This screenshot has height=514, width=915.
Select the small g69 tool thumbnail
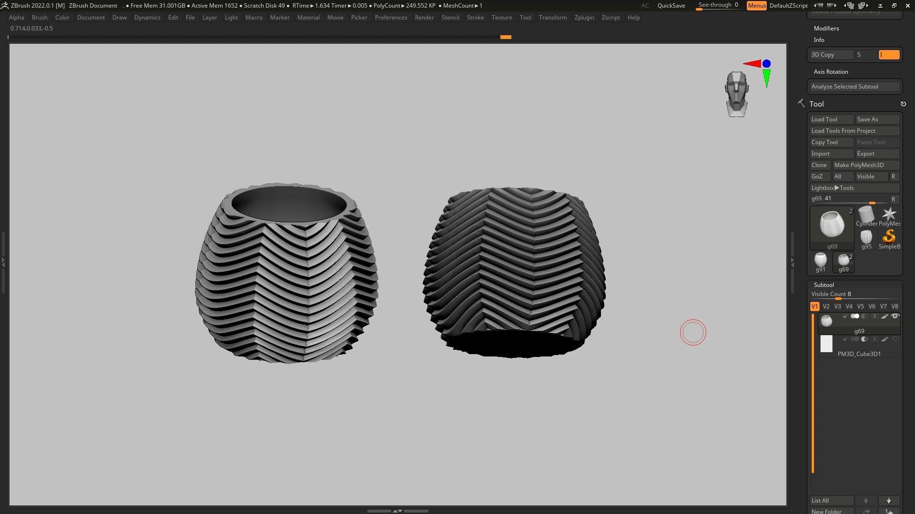[x=843, y=262]
